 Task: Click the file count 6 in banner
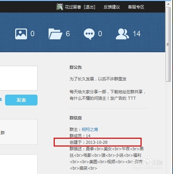[68, 34]
